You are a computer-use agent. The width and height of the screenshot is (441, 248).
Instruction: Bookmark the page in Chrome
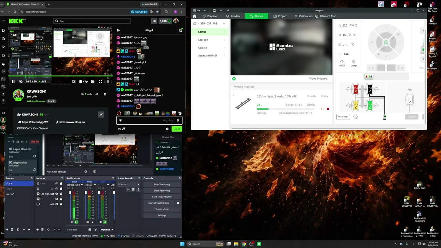(x=157, y=12)
